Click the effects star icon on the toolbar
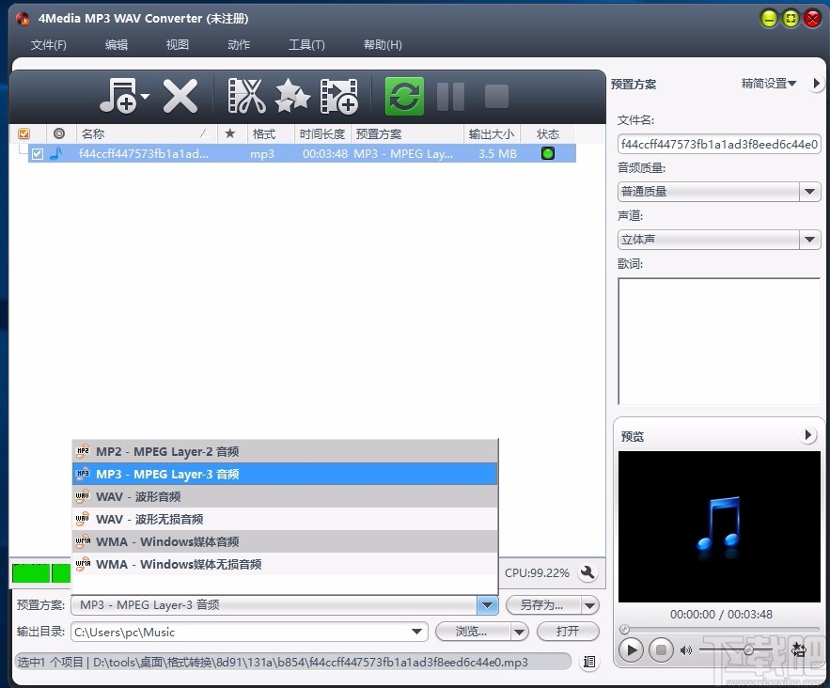 (291, 95)
